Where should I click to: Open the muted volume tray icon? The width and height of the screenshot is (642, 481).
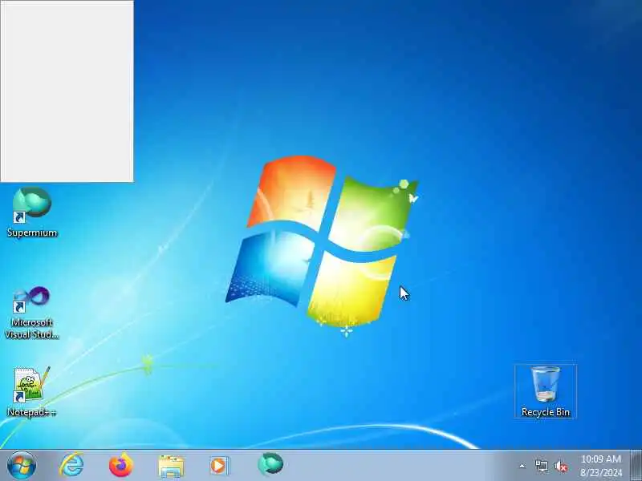click(561, 467)
